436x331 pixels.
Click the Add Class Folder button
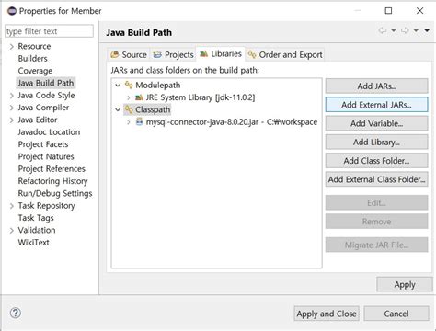376,161
